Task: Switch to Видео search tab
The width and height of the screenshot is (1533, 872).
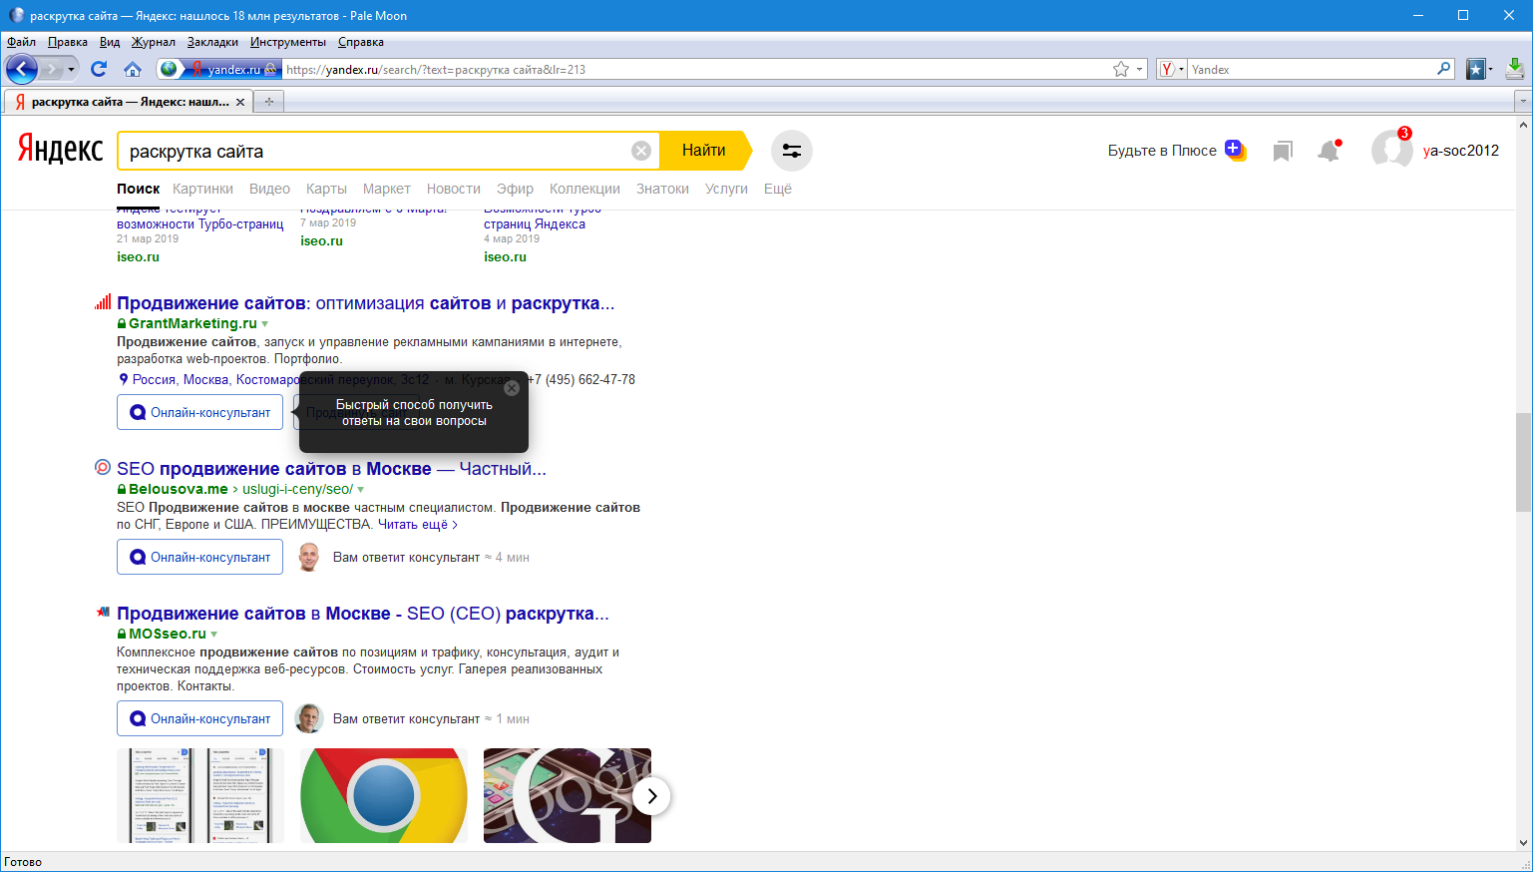Action: 269,189
